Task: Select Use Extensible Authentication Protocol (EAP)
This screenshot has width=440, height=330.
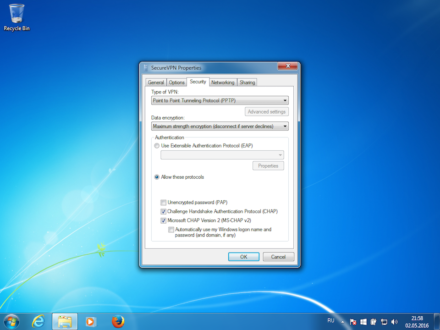Action: 157,146
